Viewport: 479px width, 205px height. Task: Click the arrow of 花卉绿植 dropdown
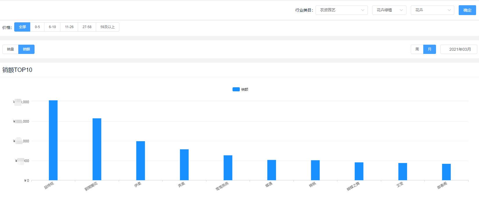click(401, 10)
